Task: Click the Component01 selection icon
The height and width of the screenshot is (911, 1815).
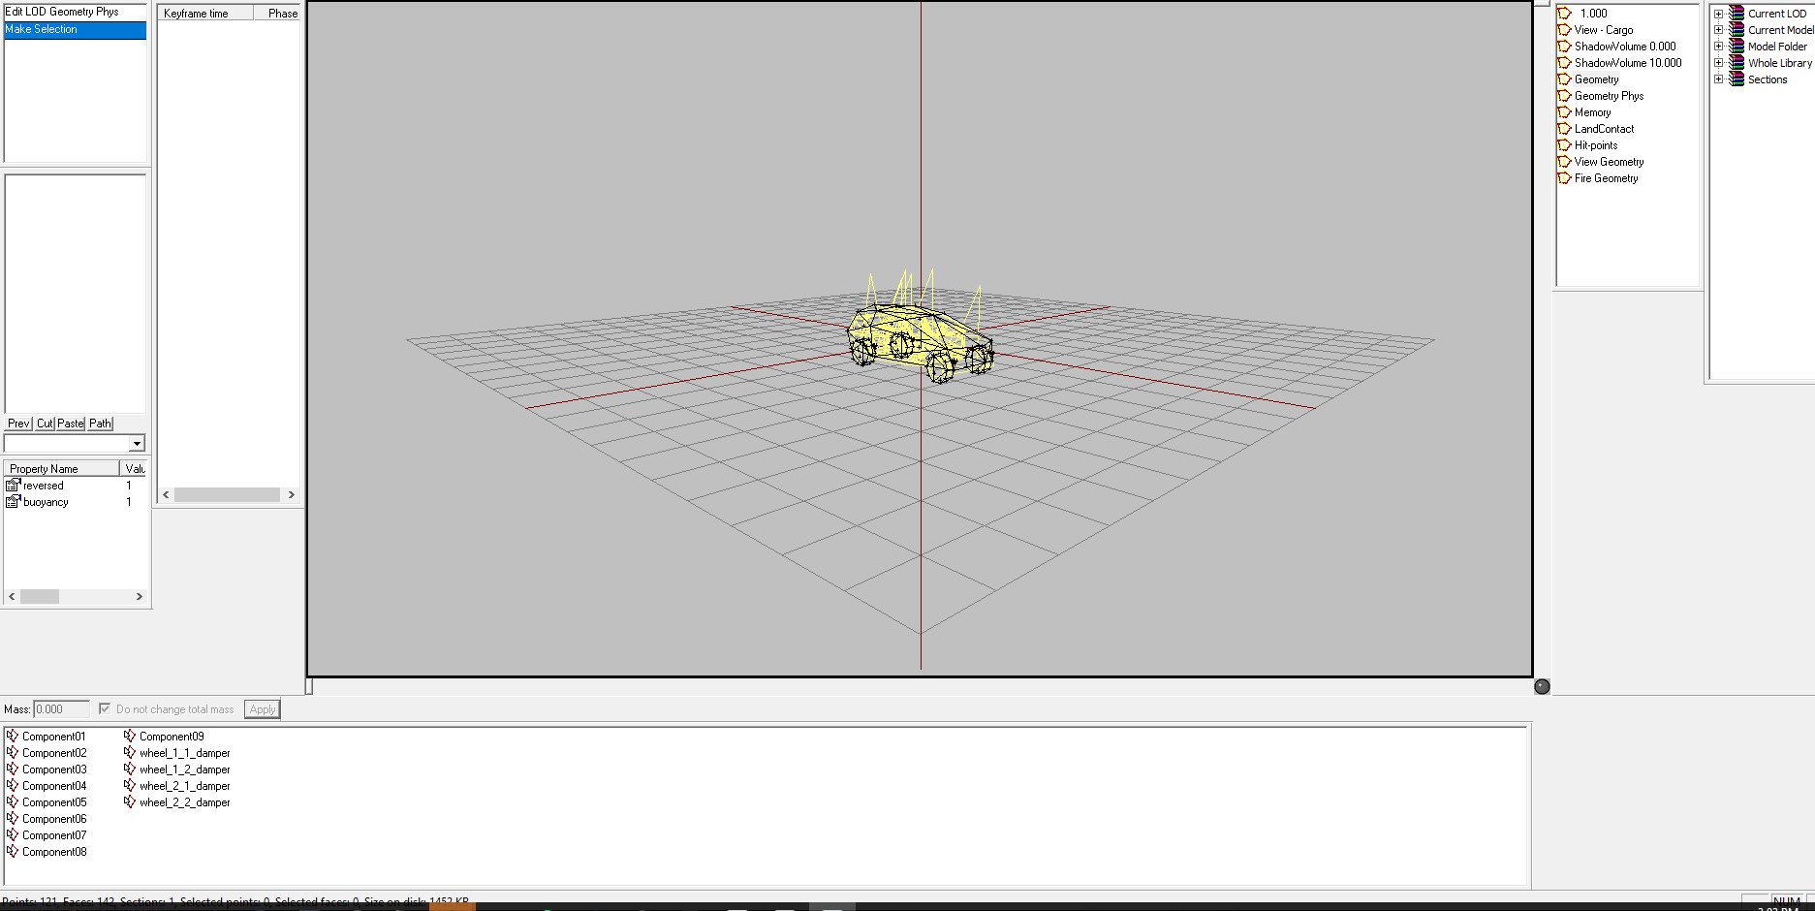Action: [13, 737]
